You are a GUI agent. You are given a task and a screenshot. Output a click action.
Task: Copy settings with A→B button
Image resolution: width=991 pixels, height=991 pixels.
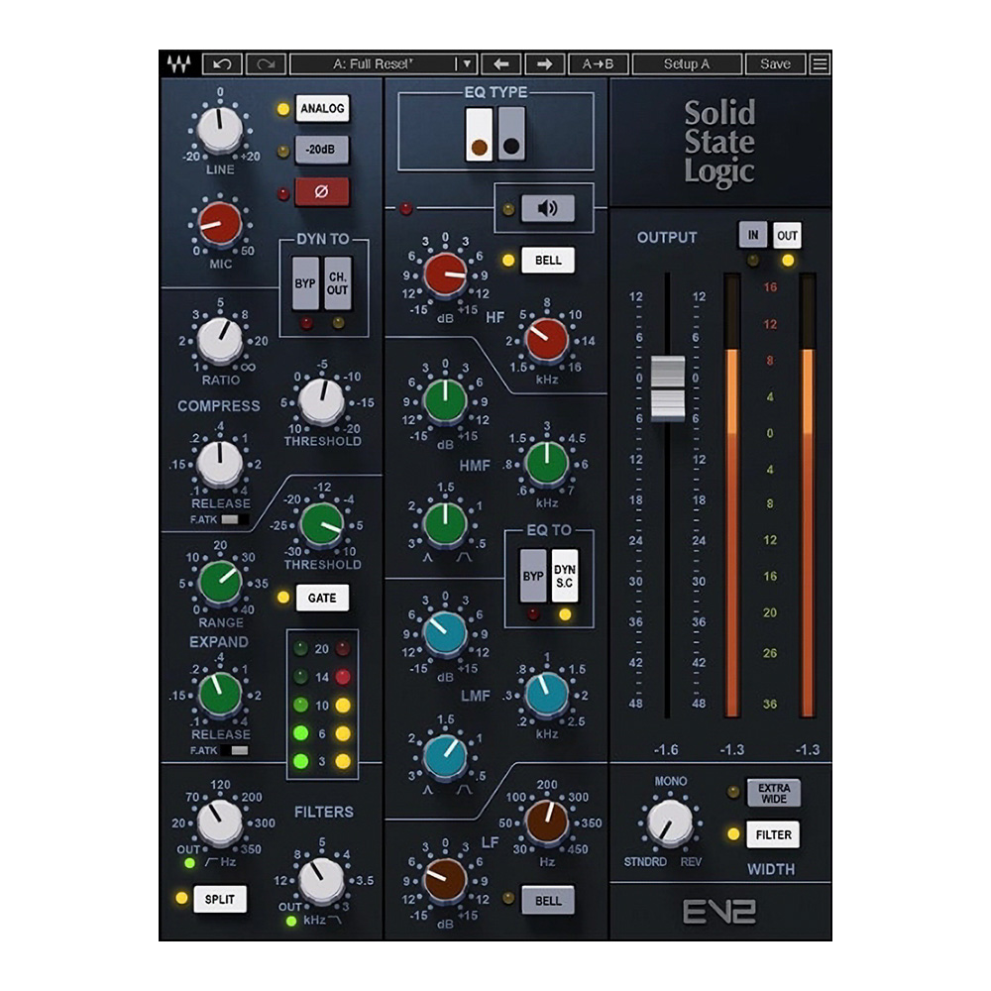click(x=598, y=63)
